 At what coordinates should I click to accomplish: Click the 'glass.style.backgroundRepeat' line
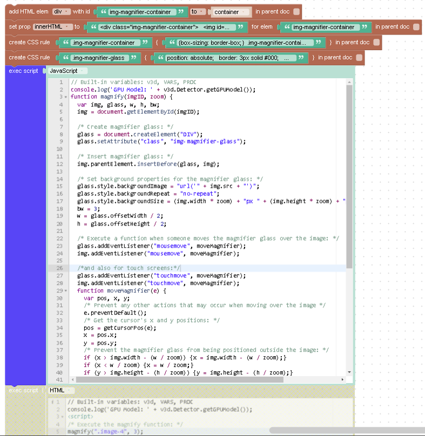pos(148,194)
